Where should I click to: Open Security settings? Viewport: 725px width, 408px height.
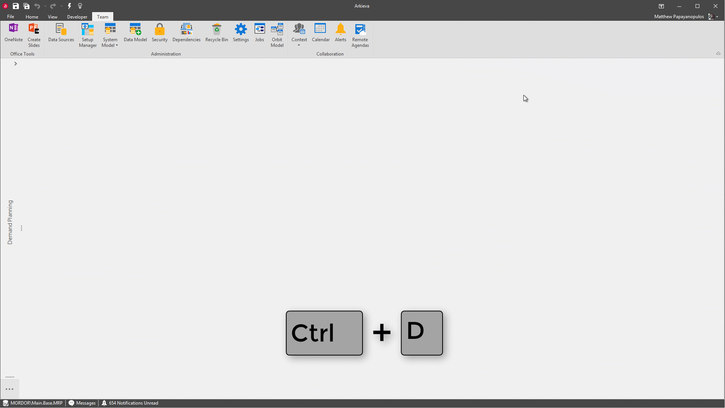point(160,32)
